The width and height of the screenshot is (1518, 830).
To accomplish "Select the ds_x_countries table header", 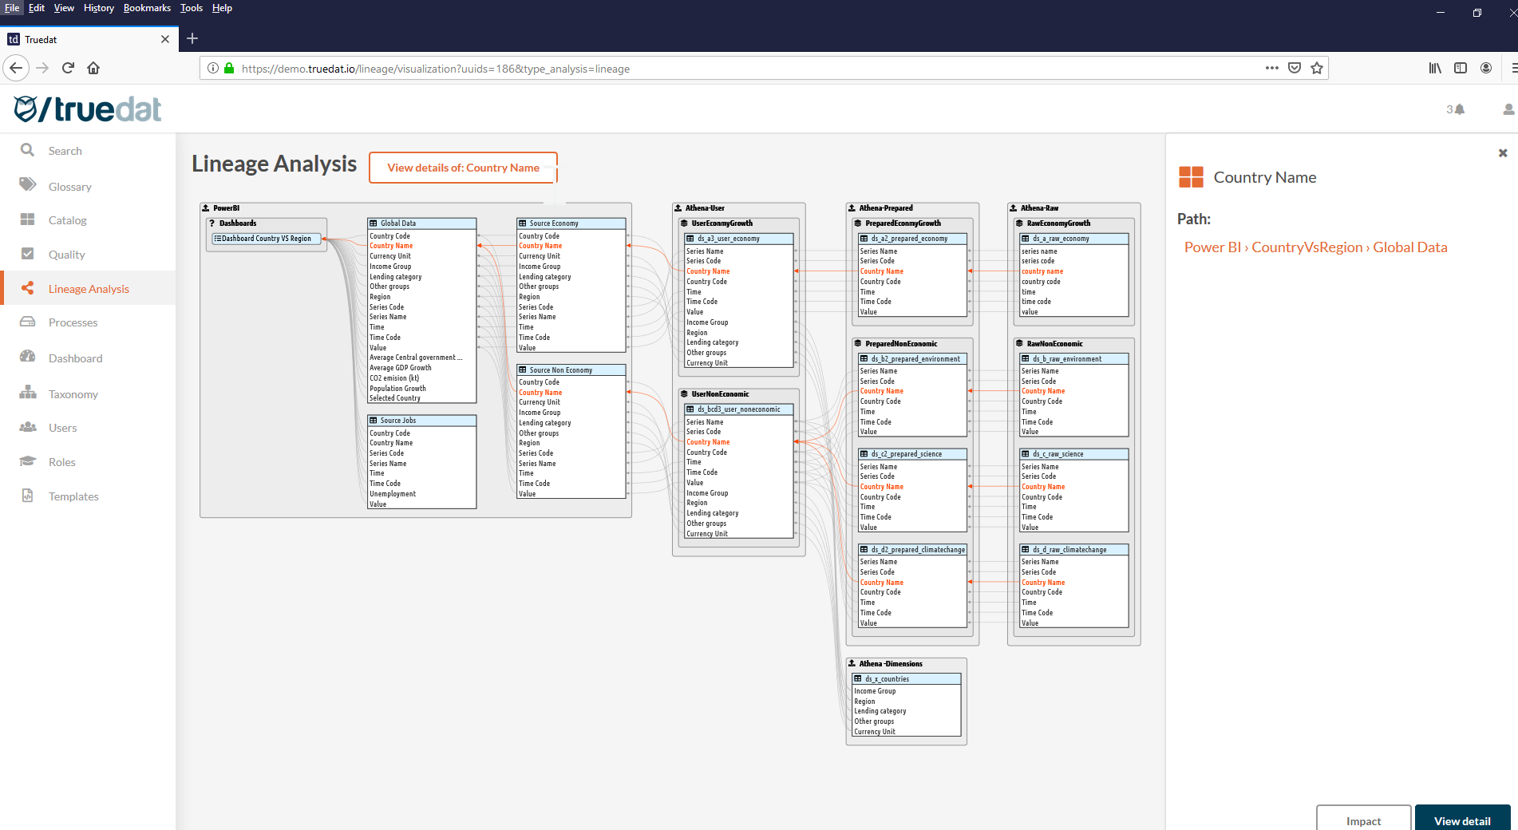I will coord(907,679).
